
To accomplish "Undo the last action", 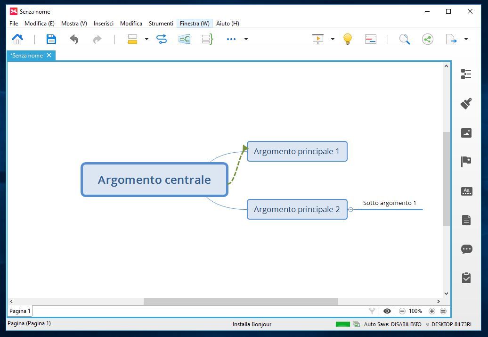I will coord(74,39).
